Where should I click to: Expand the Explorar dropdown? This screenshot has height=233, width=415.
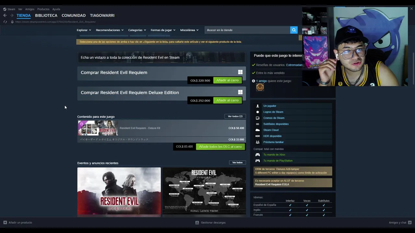pyautogui.click(x=84, y=30)
